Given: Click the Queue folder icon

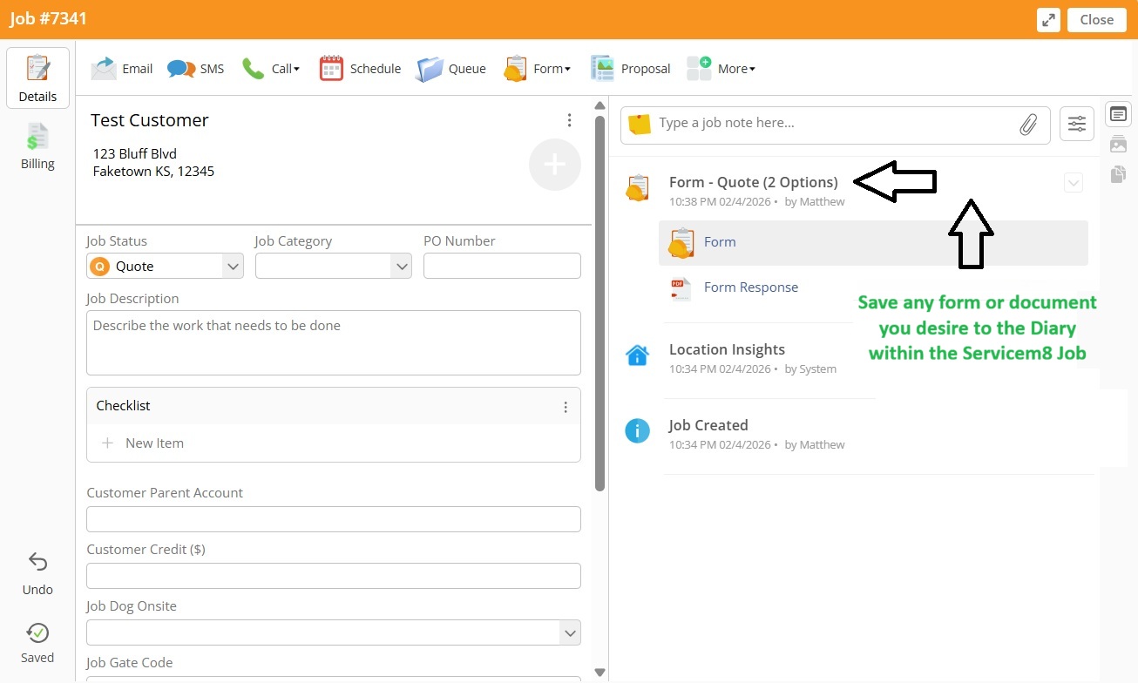Looking at the screenshot, I should [430, 69].
